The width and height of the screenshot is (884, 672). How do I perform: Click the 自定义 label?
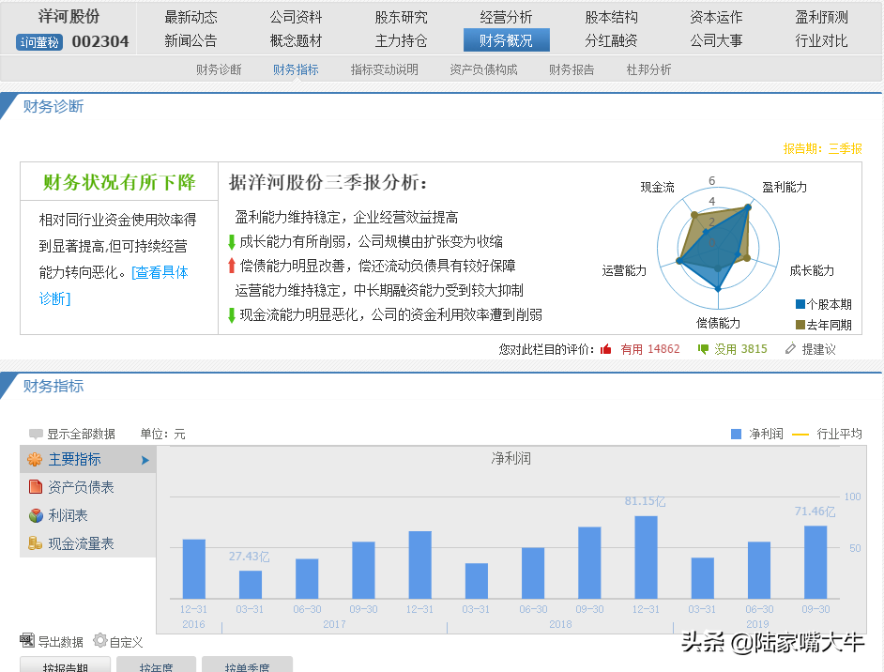[127, 642]
